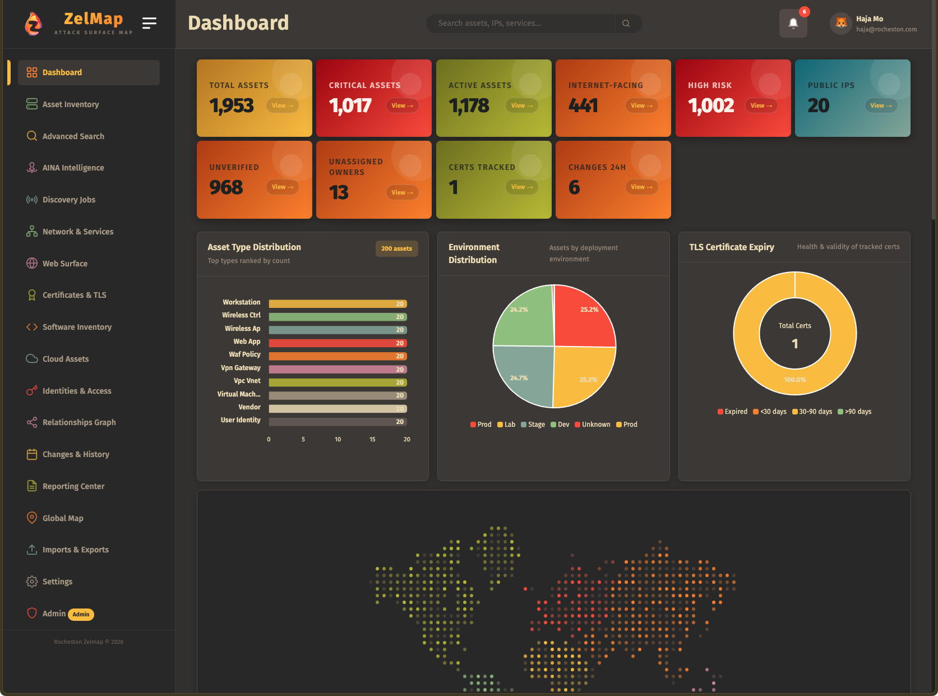Click the search magnifier icon
The height and width of the screenshot is (696, 938).
(x=626, y=24)
